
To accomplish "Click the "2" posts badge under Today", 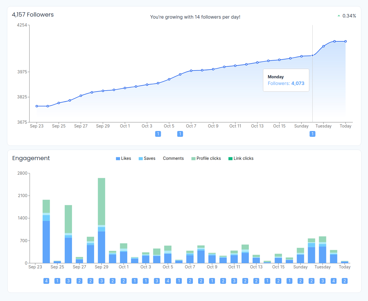I will pos(345,281).
